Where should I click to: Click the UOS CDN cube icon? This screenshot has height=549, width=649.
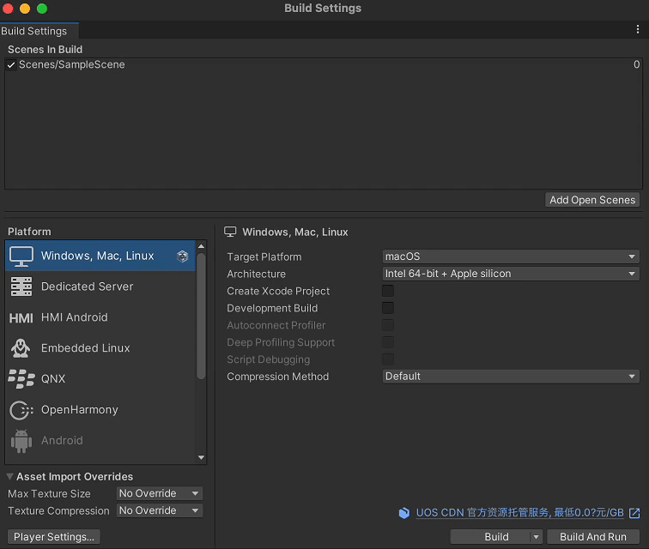point(404,513)
